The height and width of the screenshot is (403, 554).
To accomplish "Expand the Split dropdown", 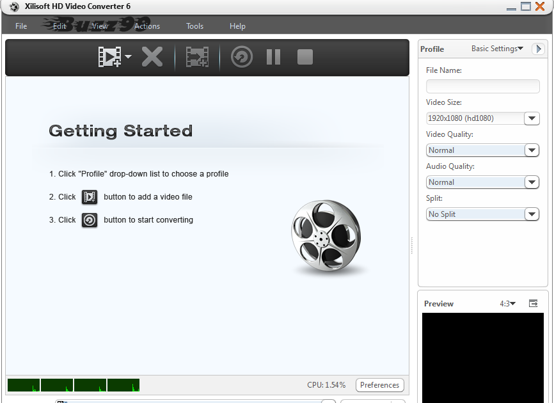I will [x=532, y=214].
